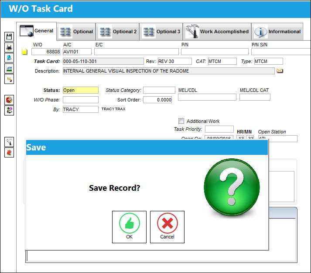
Task: Open the Optional 3 tab
Action: click(x=161, y=31)
